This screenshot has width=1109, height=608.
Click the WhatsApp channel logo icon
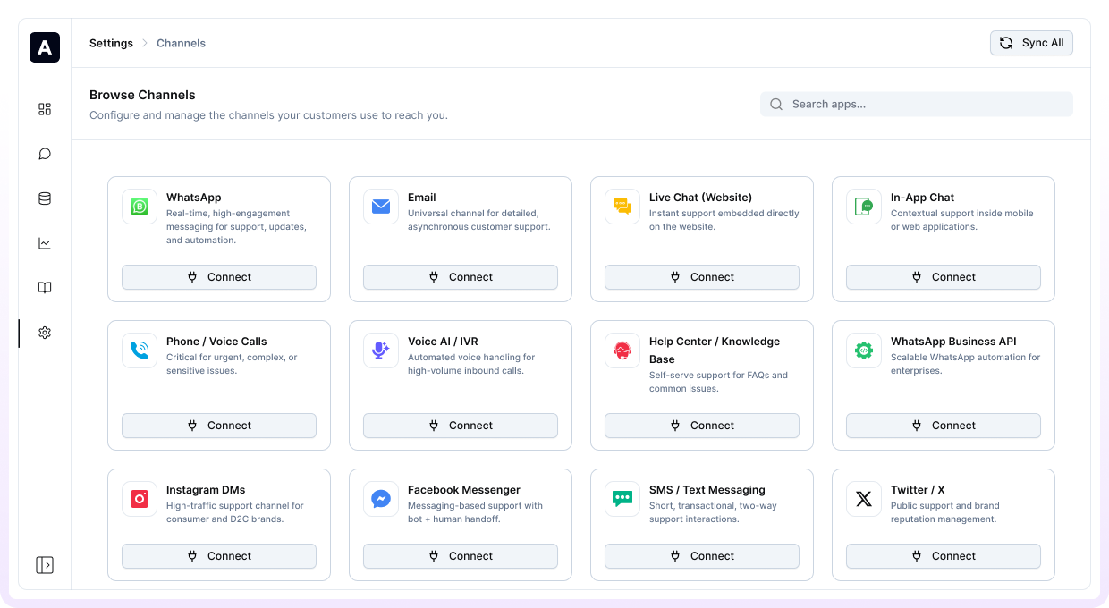140,207
